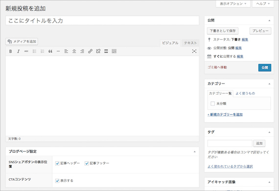Click the 新規投稿を追加 heading
This screenshot has width=279, height=191.
pos(25,8)
